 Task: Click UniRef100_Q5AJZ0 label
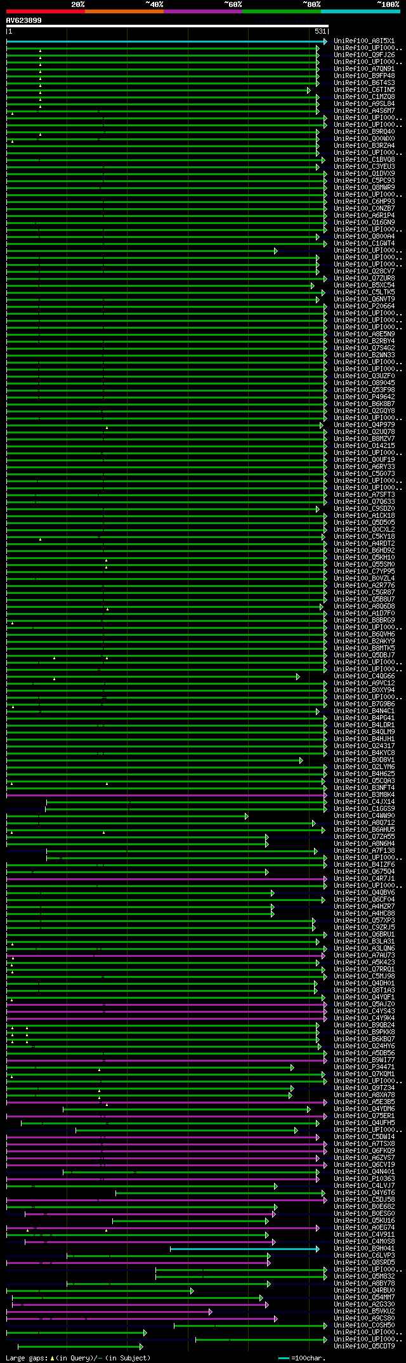(364, 1004)
